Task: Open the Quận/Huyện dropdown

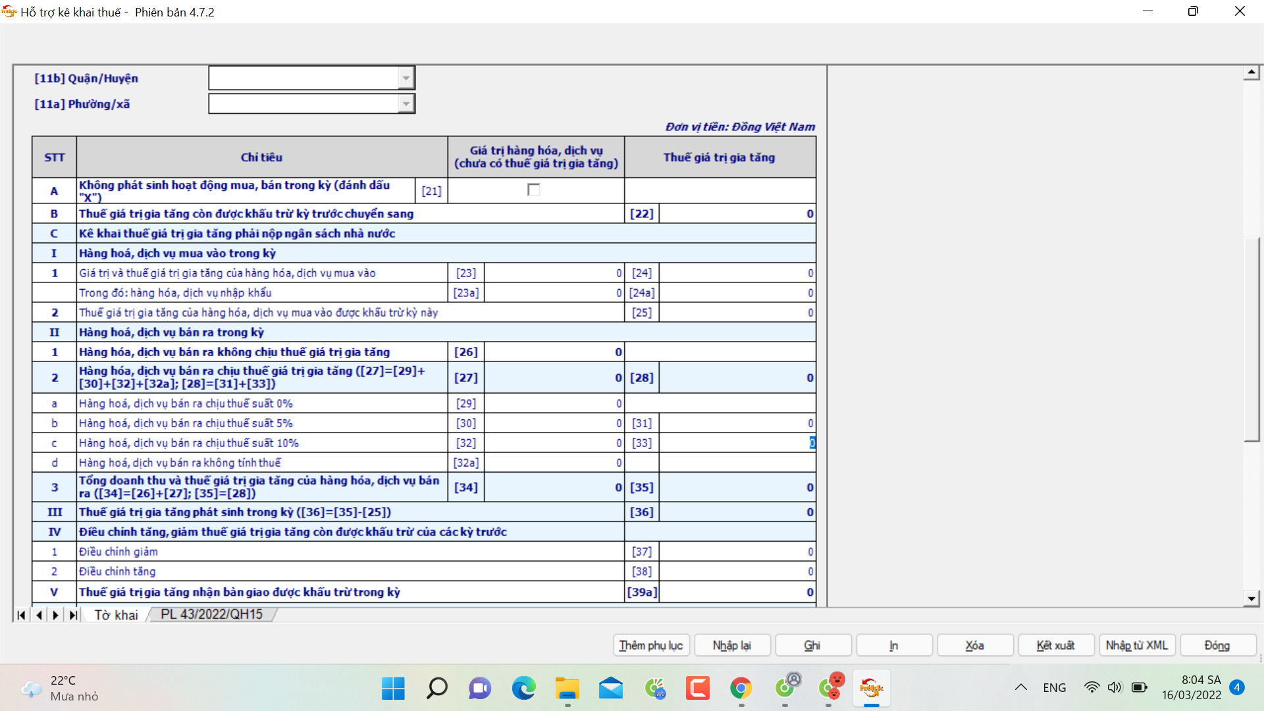Action: point(406,78)
